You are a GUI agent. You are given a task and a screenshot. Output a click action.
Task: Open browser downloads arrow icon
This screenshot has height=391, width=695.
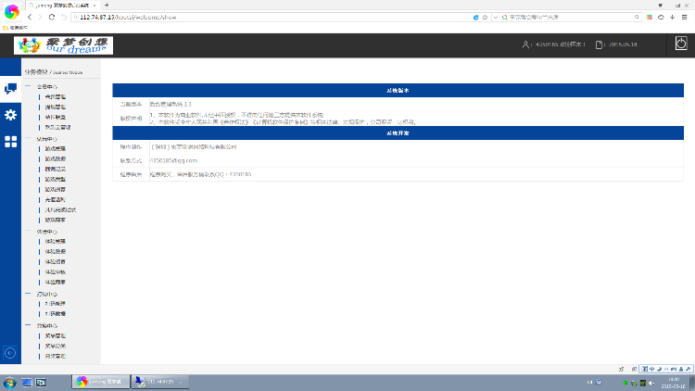(673, 17)
